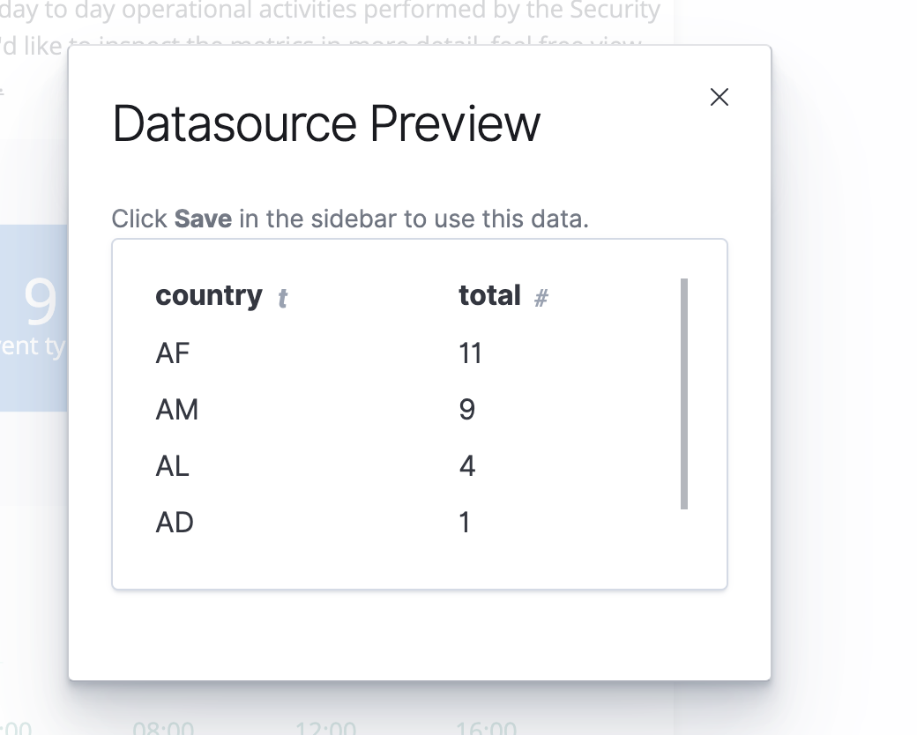Select the AF country cell
The width and height of the screenshot is (917, 735).
tap(173, 353)
